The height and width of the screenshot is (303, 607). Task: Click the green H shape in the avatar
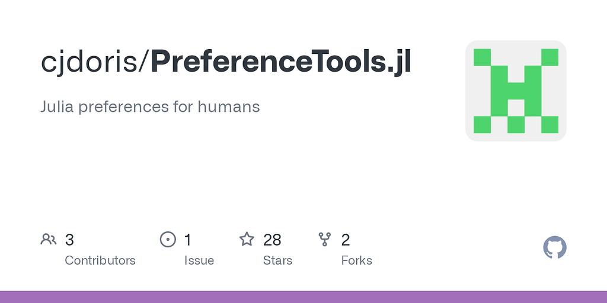pyautogui.click(x=516, y=91)
